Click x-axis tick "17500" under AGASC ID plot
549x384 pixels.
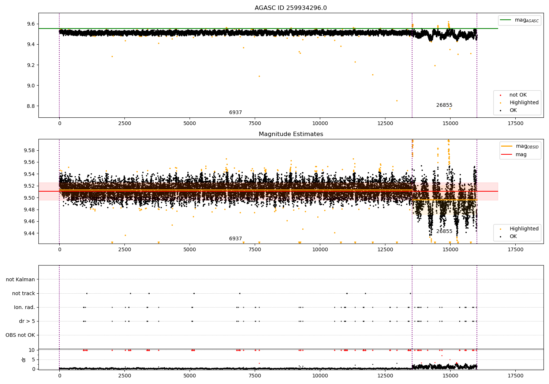515,124
